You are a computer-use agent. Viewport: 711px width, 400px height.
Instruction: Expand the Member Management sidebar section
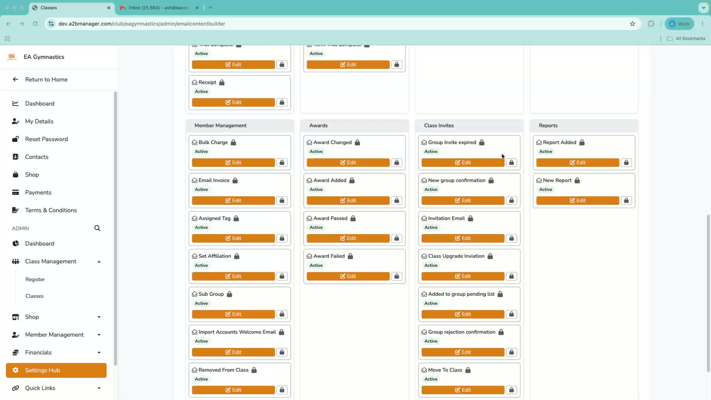pyautogui.click(x=99, y=335)
